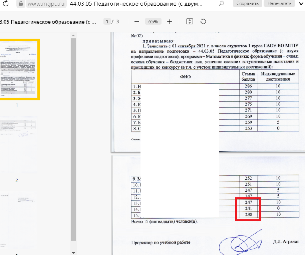Select page 2 thumbnail

click(18, 145)
